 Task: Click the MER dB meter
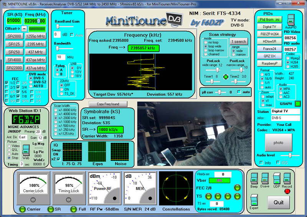coord(140,188)
